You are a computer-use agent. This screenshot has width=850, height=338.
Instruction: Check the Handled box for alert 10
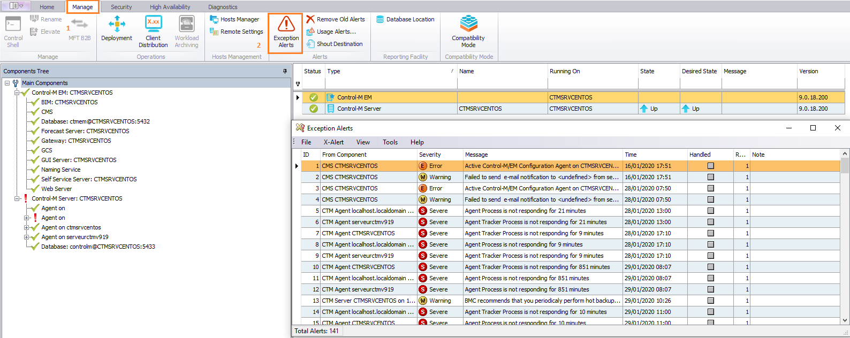click(711, 267)
